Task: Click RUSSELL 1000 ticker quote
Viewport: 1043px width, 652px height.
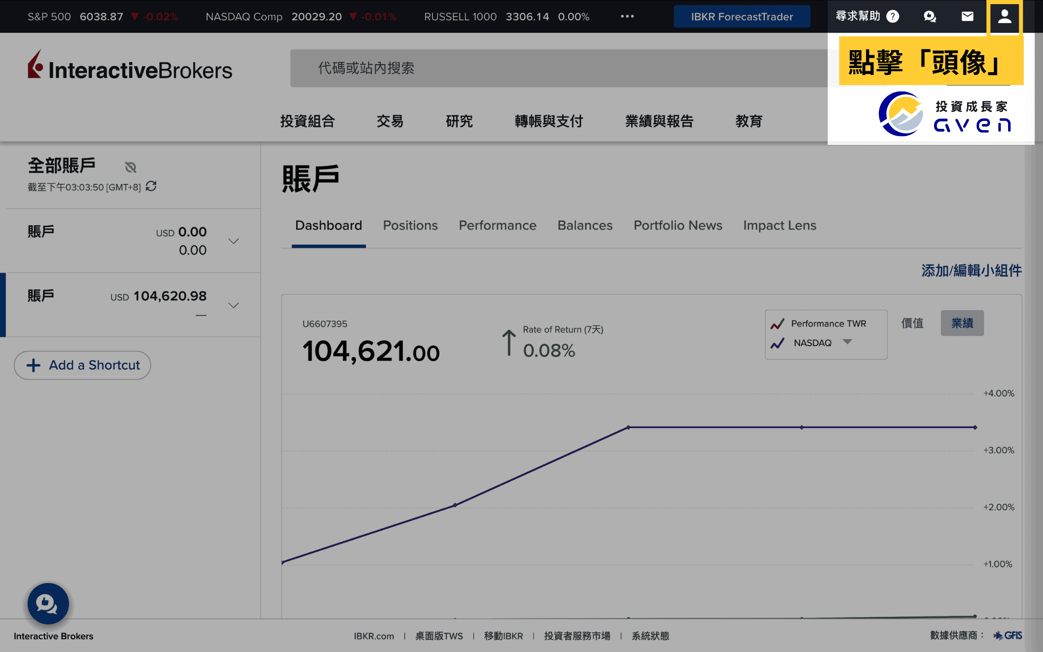Action: point(507,17)
